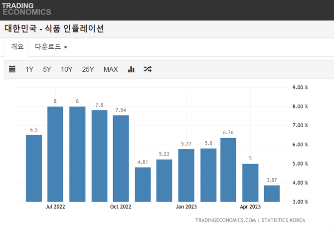Click the last bar showing 3.87
The width and height of the screenshot is (334, 234).
pos(272,194)
